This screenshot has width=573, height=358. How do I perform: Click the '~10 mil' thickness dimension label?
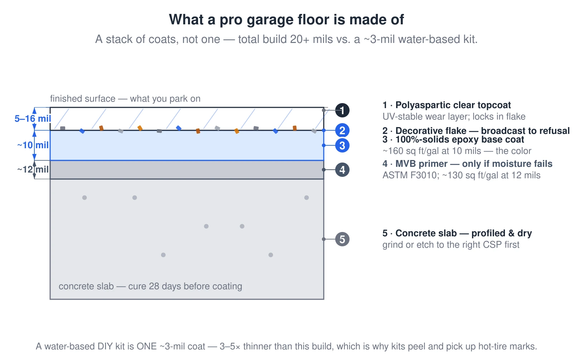coord(33,145)
